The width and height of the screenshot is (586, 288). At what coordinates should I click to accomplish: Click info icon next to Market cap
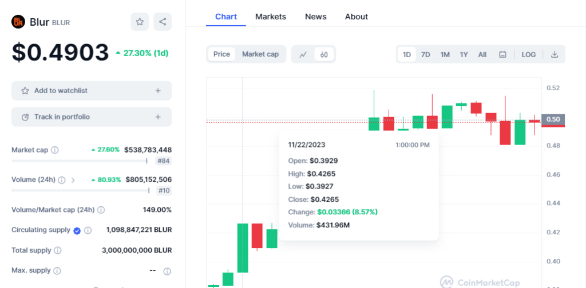[54, 150]
